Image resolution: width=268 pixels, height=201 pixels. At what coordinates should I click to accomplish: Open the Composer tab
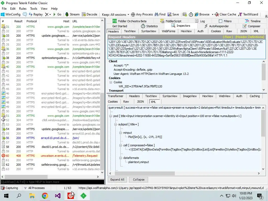coord(252,26)
